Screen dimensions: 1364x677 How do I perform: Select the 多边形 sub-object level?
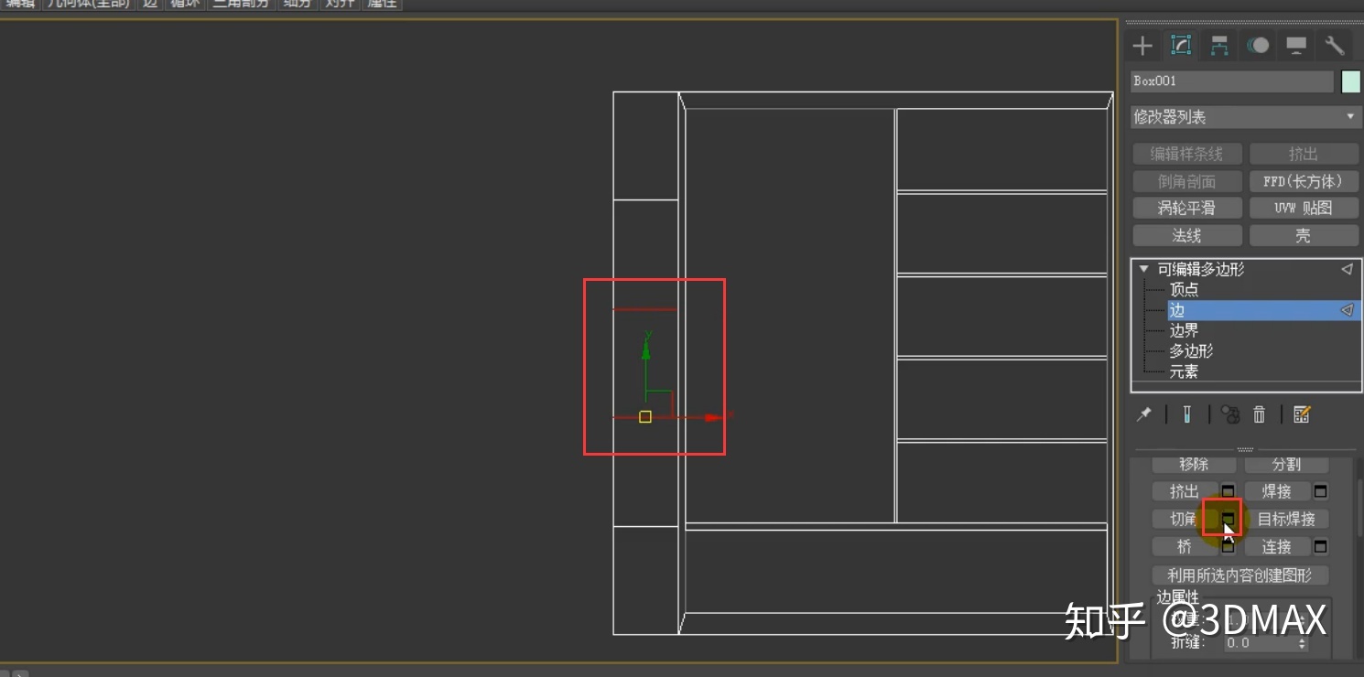(x=1191, y=350)
